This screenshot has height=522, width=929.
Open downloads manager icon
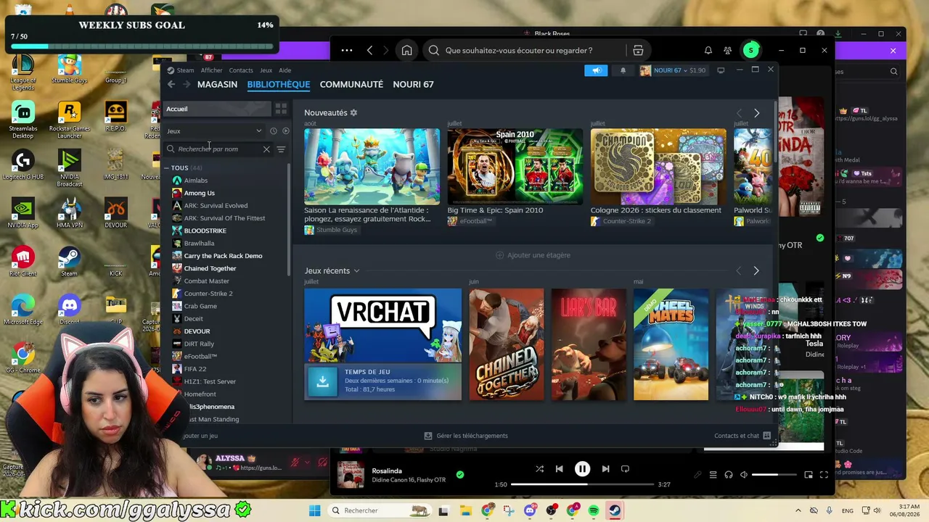(x=428, y=436)
